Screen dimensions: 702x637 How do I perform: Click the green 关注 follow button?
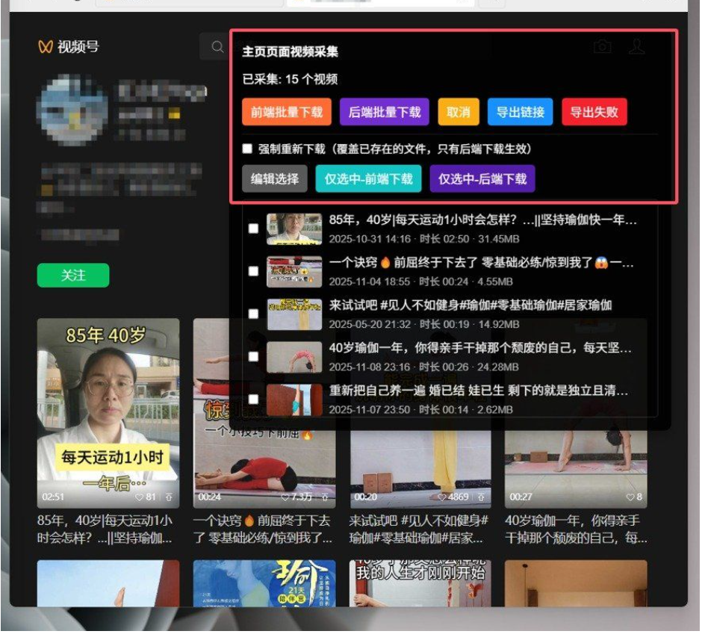[x=72, y=275]
